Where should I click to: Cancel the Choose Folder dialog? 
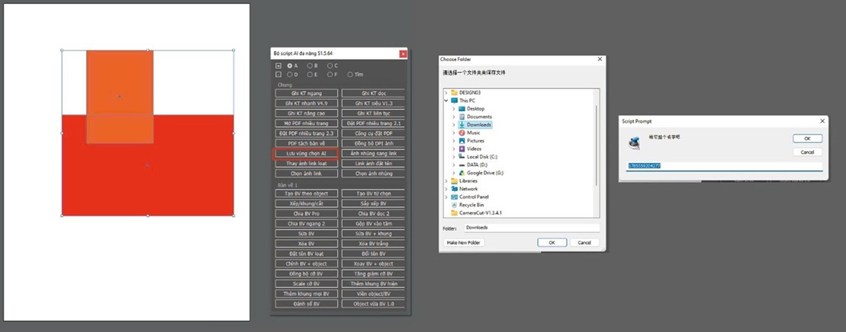point(584,243)
